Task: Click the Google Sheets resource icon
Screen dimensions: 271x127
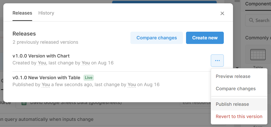Action: coord(24,103)
